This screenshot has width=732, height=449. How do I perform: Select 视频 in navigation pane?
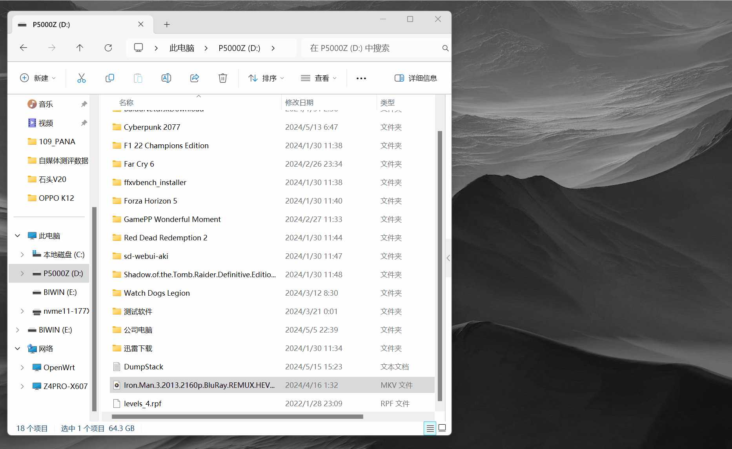tap(46, 123)
